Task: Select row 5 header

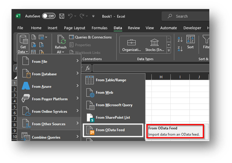Action: (14, 107)
